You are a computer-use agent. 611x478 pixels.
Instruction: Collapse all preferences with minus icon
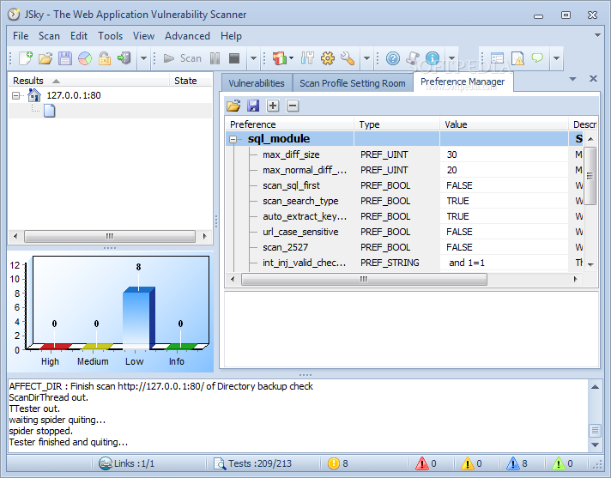tap(293, 106)
